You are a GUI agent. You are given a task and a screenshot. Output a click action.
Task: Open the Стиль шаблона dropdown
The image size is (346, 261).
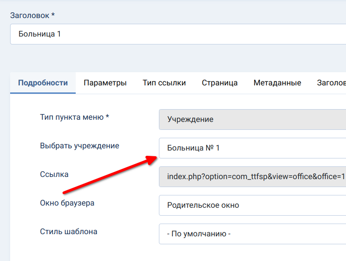(x=252, y=234)
